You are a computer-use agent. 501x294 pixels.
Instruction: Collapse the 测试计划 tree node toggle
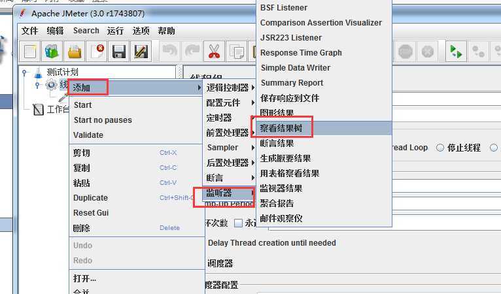[x=24, y=73]
